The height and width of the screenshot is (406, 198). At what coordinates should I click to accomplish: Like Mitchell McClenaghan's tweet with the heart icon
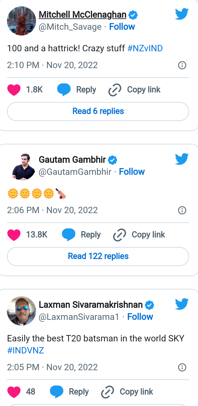pyautogui.click(x=14, y=90)
